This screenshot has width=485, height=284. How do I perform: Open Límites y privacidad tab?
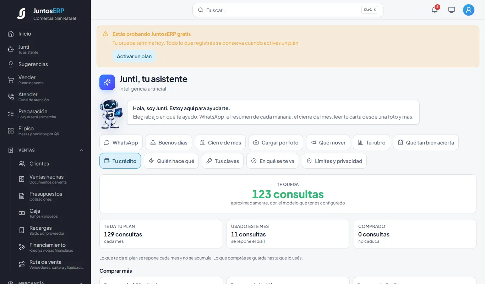pos(334,161)
